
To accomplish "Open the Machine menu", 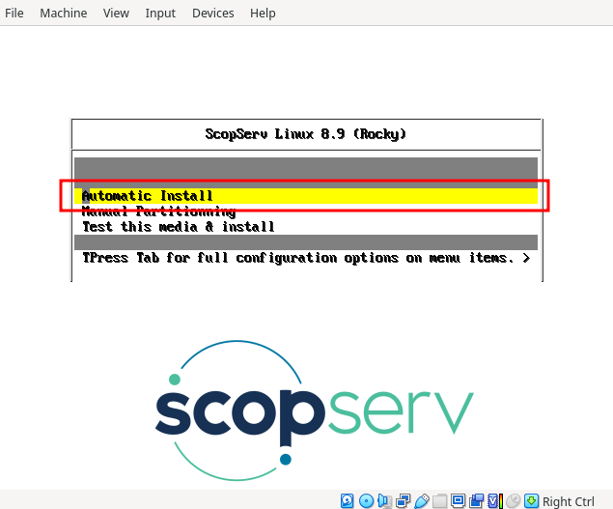I will [64, 13].
